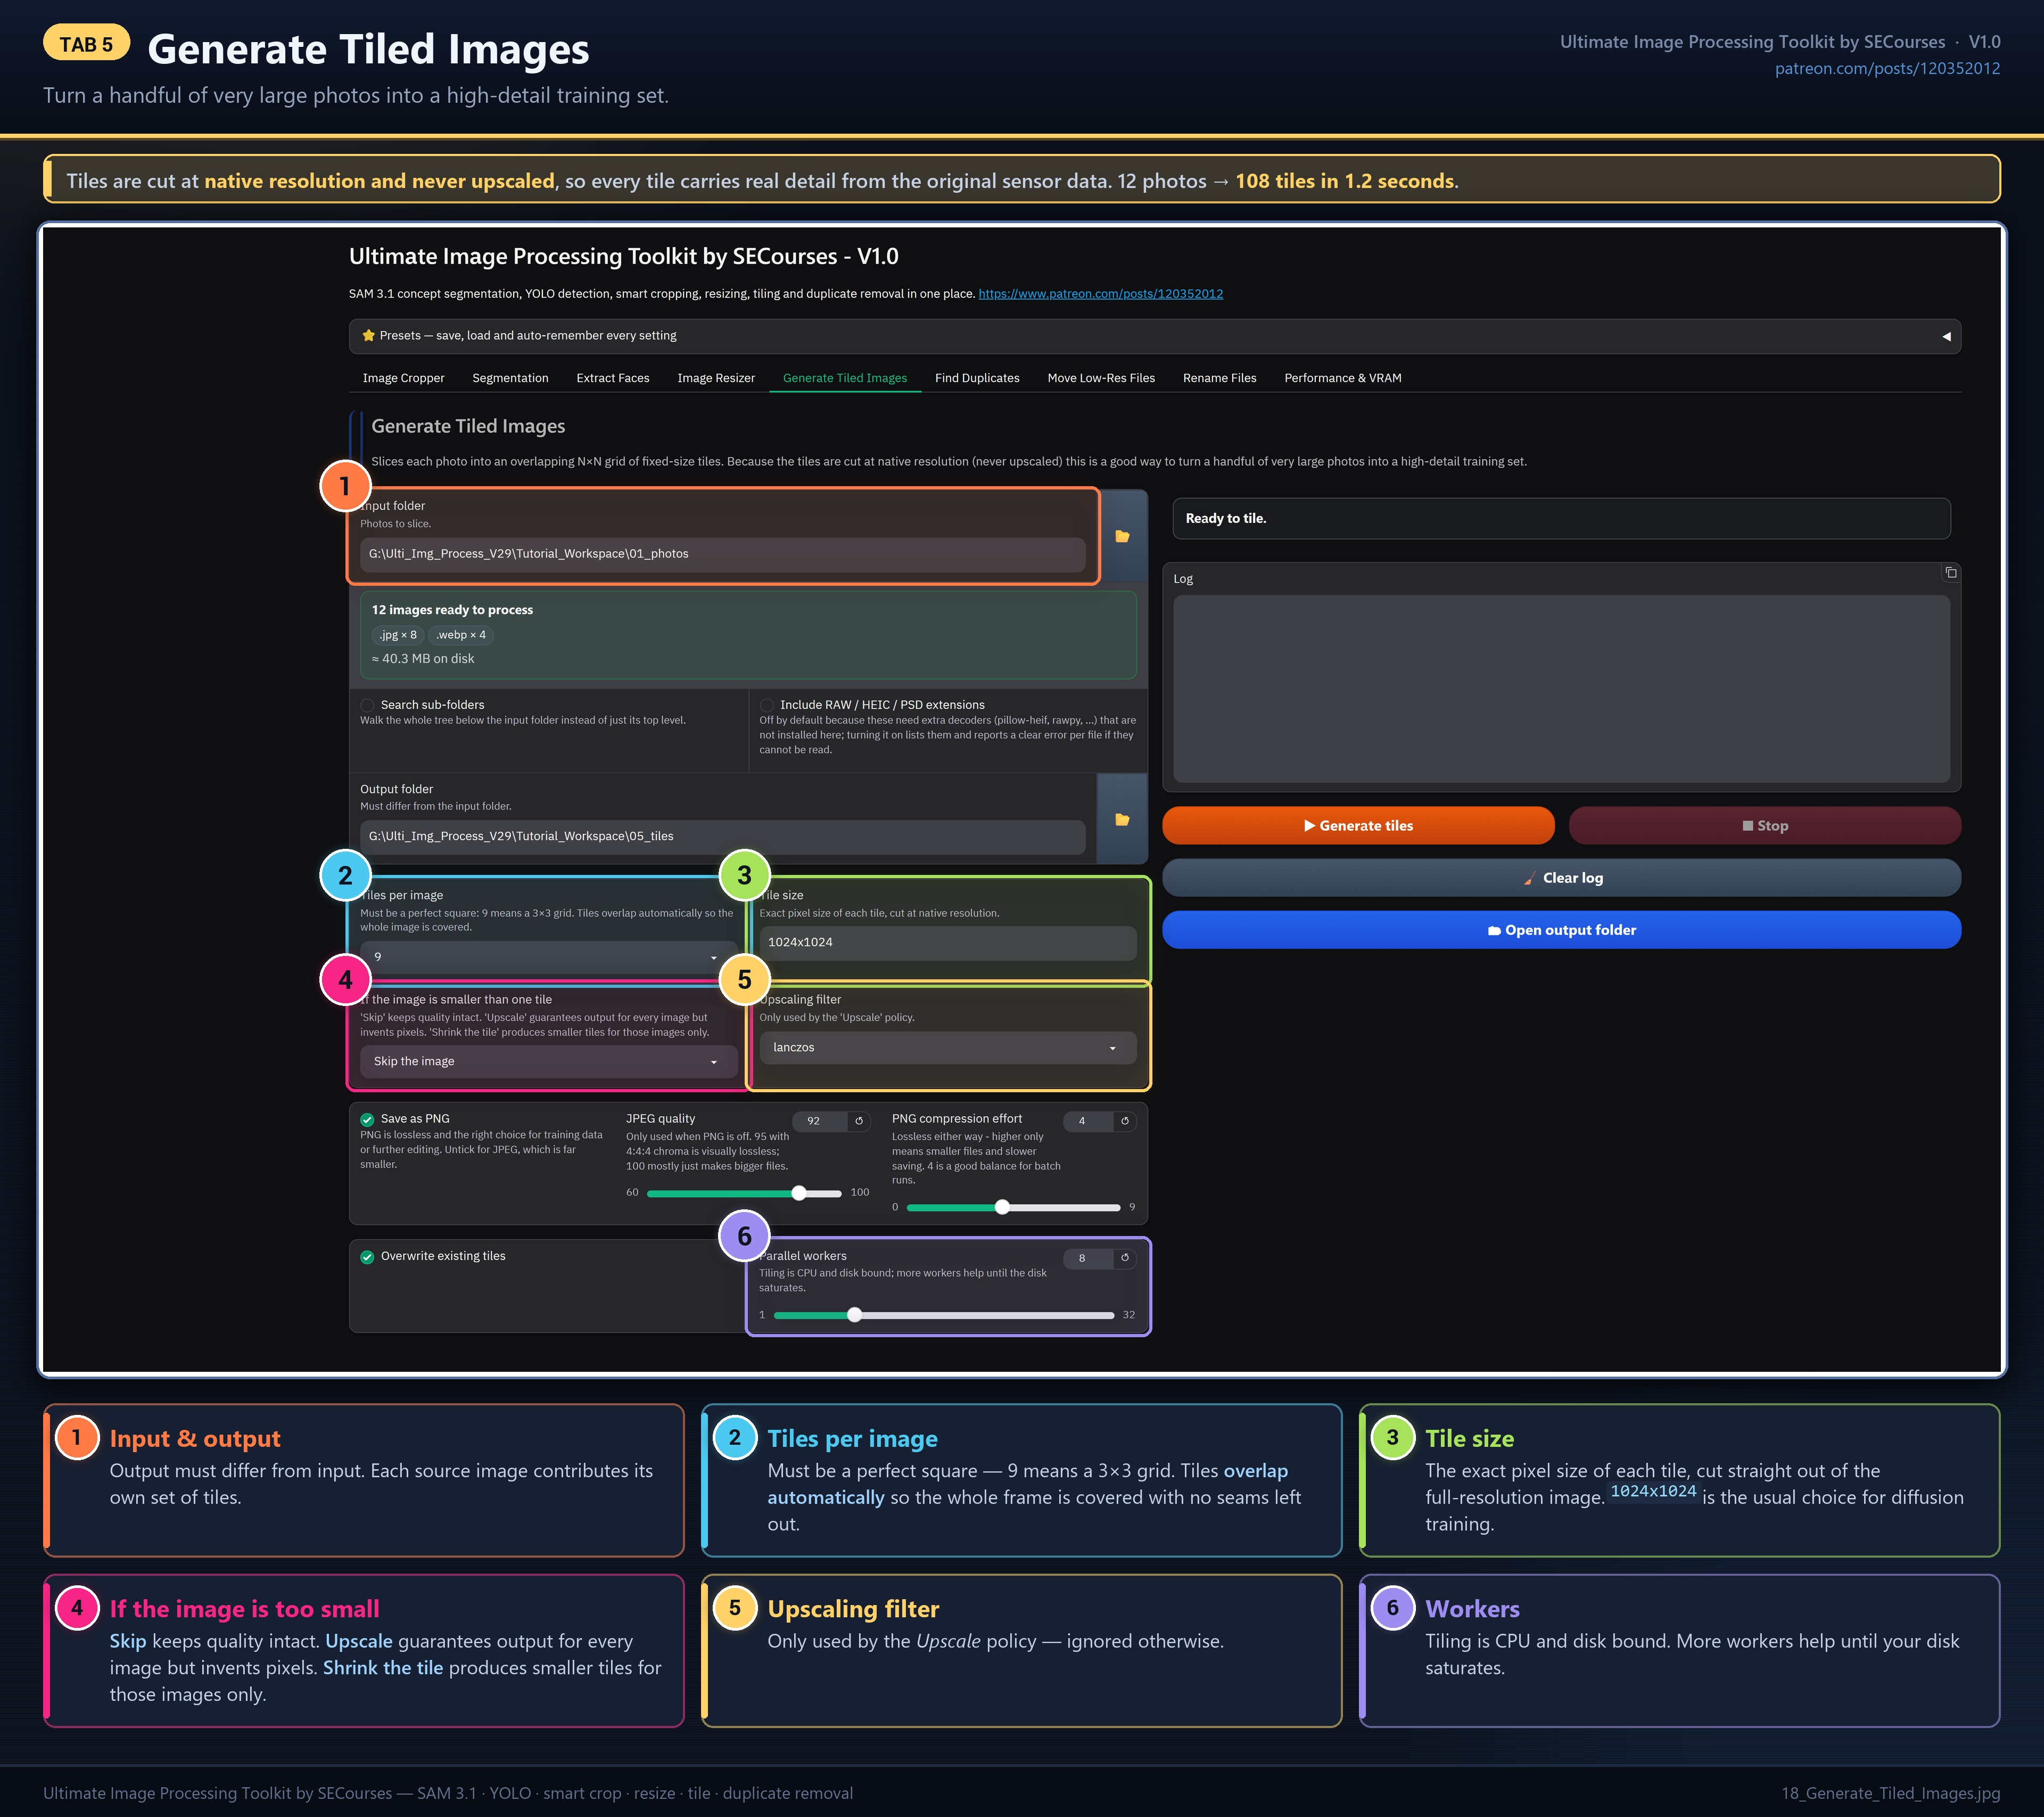Reset Parallel workers to default

(1125, 1258)
